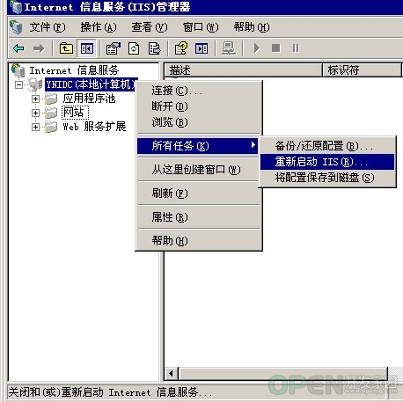Open the 操作(A) menu

pos(99,27)
